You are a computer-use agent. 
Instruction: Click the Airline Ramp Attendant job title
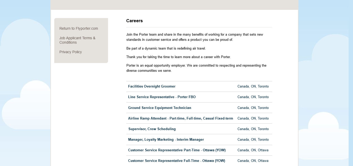click(180, 118)
